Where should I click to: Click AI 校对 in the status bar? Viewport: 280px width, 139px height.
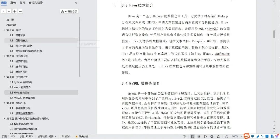66,136
